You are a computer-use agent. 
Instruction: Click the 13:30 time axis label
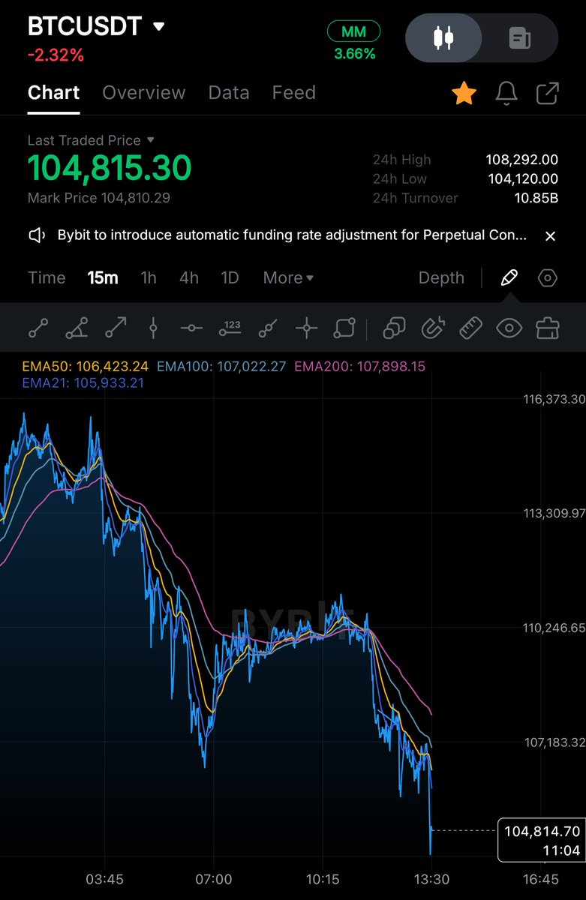pyautogui.click(x=431, y=879)
